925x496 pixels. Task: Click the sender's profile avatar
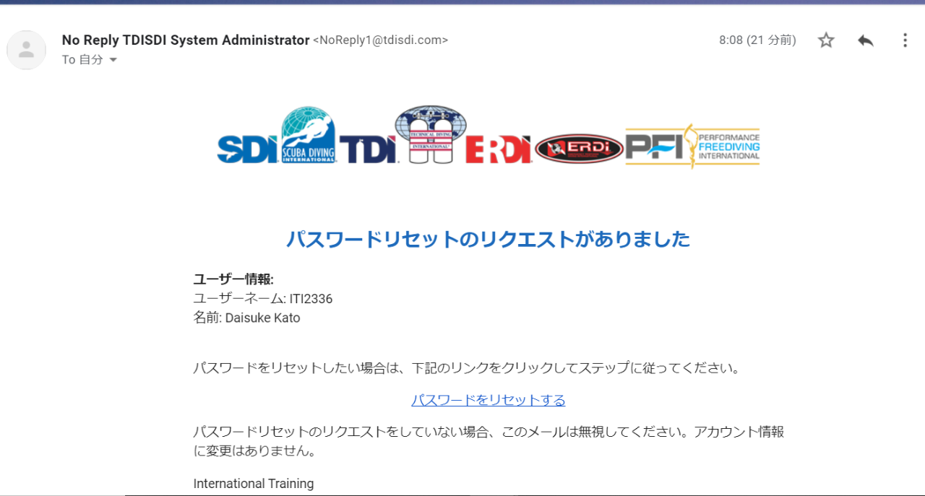point(27,50)
